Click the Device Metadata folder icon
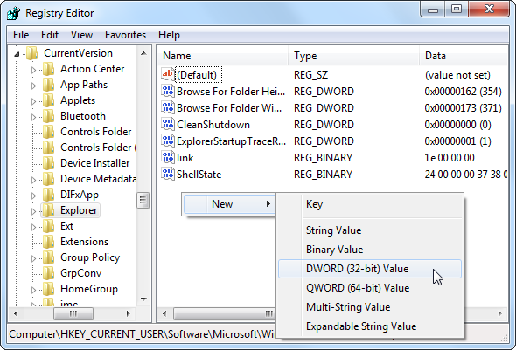This screenshot has width=516, height=350. pyautogui.click(x=48, y=179)
